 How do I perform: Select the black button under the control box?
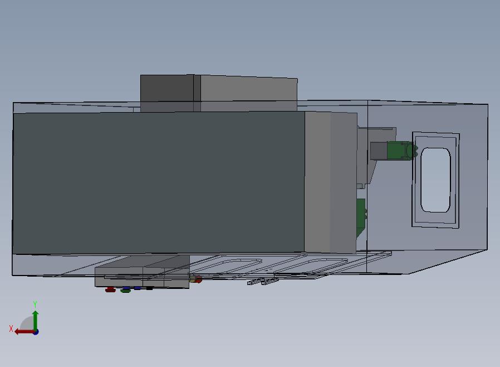click(149, 288)
